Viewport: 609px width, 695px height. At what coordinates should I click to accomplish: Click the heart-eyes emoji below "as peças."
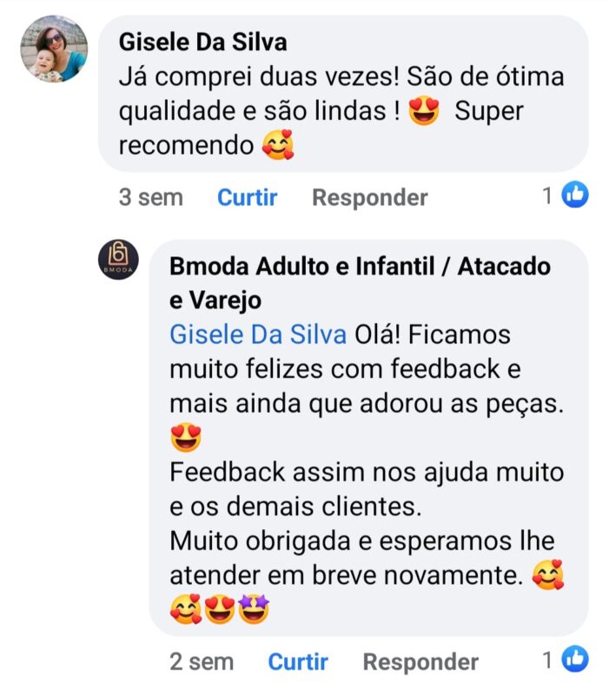(186, 438)
